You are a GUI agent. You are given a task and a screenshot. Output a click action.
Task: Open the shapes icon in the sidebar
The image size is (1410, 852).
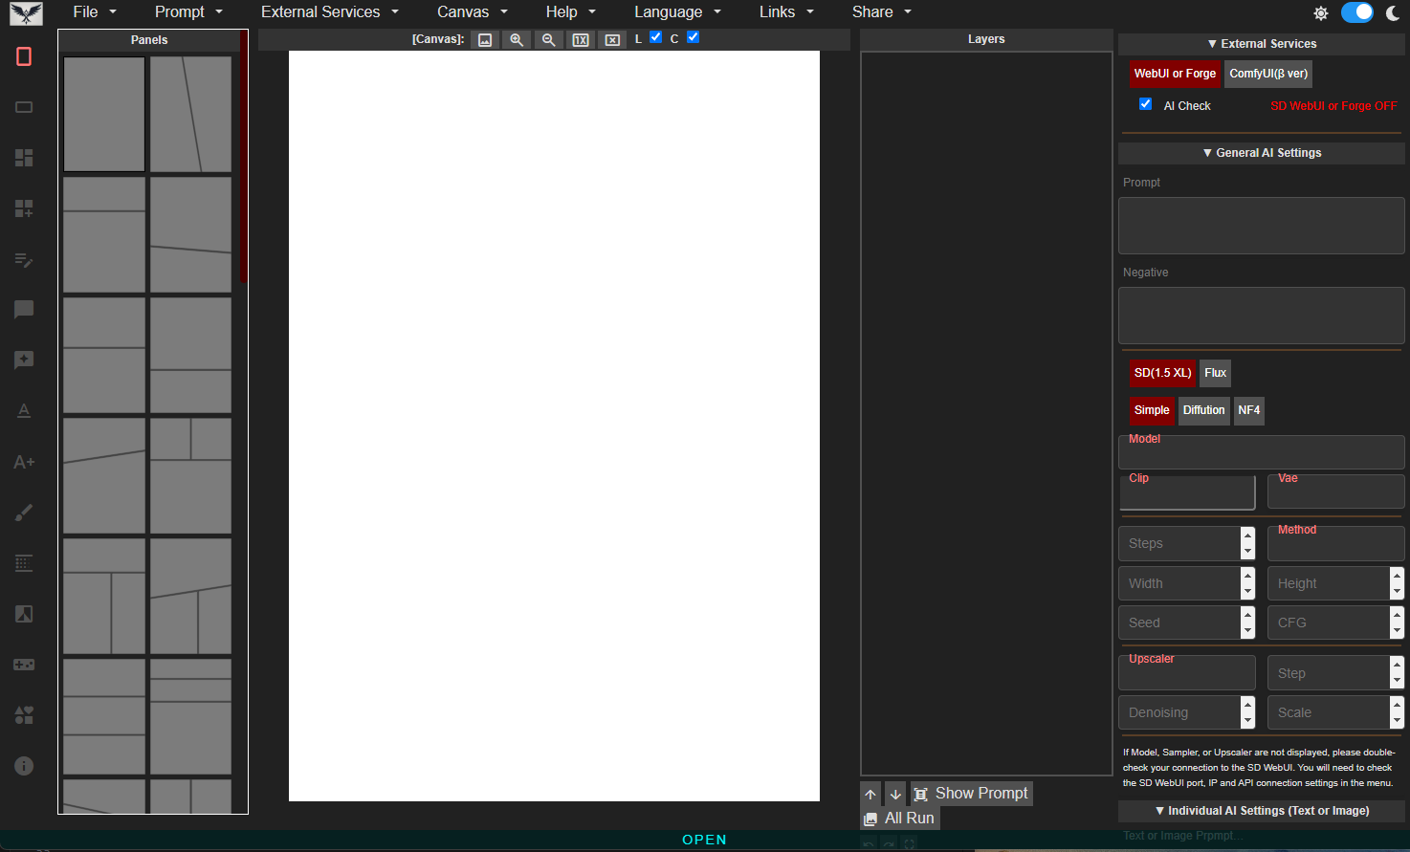tap(24, 715)
